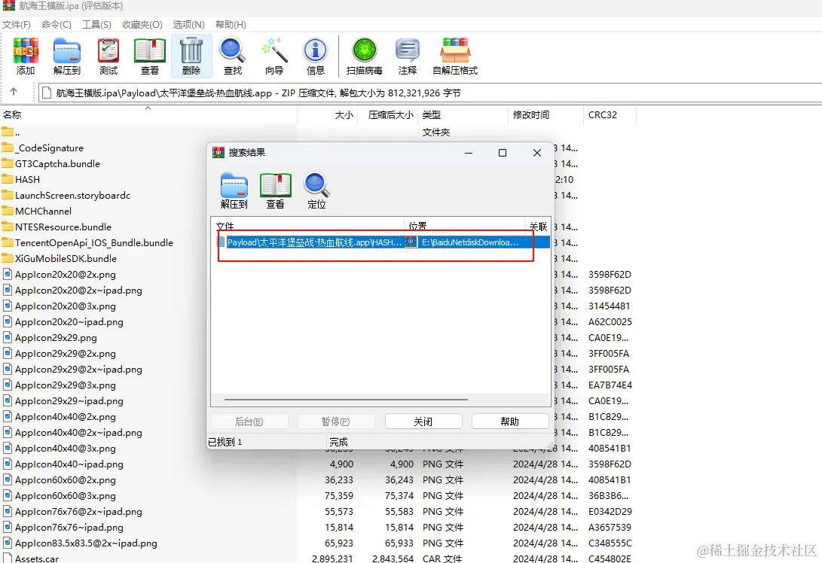Click the 暂停(P) button
This screenshot has width=822, height=563.
(336, 421)
